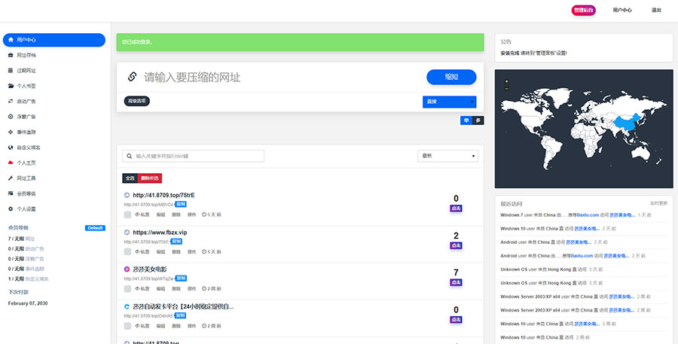Focus the keyword search input field
Image resolution: width=678 pixels, height=344 pixels.
194,156
